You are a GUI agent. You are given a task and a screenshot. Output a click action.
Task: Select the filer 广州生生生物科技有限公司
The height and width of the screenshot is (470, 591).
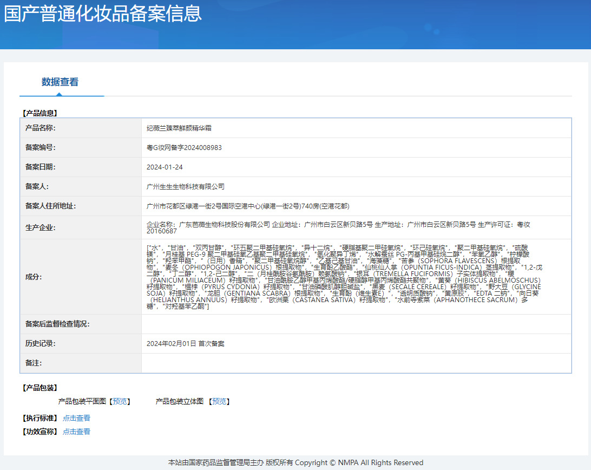[185, 187]
